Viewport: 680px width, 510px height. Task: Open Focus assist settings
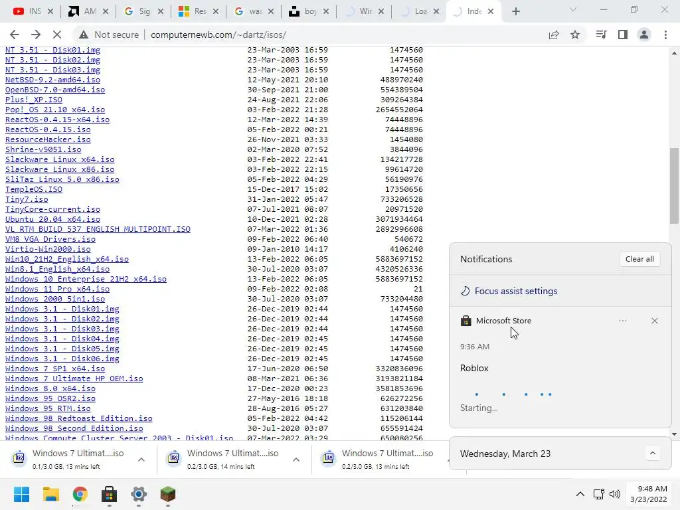(509, 291)
